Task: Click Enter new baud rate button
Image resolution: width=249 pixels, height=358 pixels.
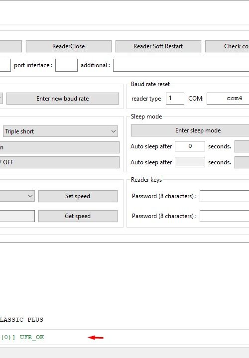Action: (63, 99)
